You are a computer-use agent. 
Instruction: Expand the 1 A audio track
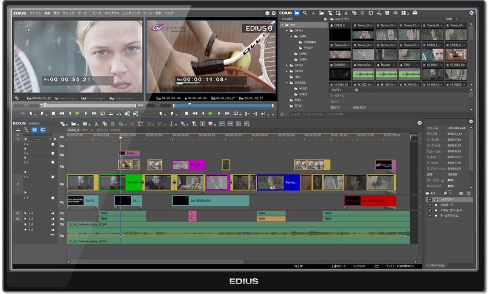tap(25, 213)
